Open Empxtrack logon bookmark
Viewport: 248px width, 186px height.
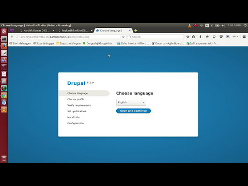coord(69,43)
